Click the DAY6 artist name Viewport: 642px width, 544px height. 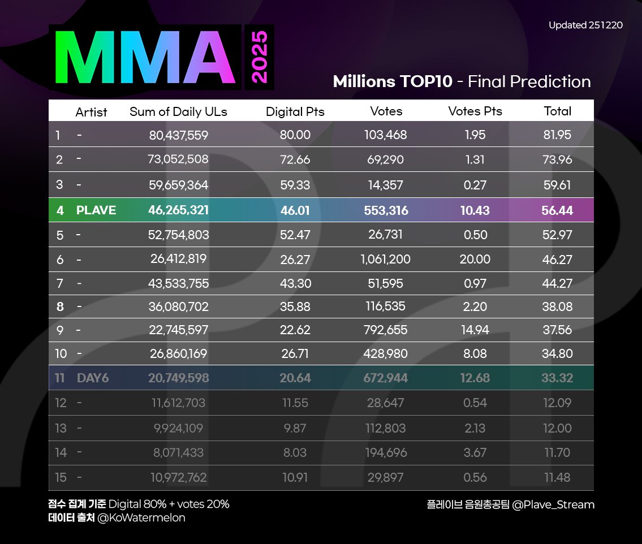pyautogui.click(x=93, y=378)
